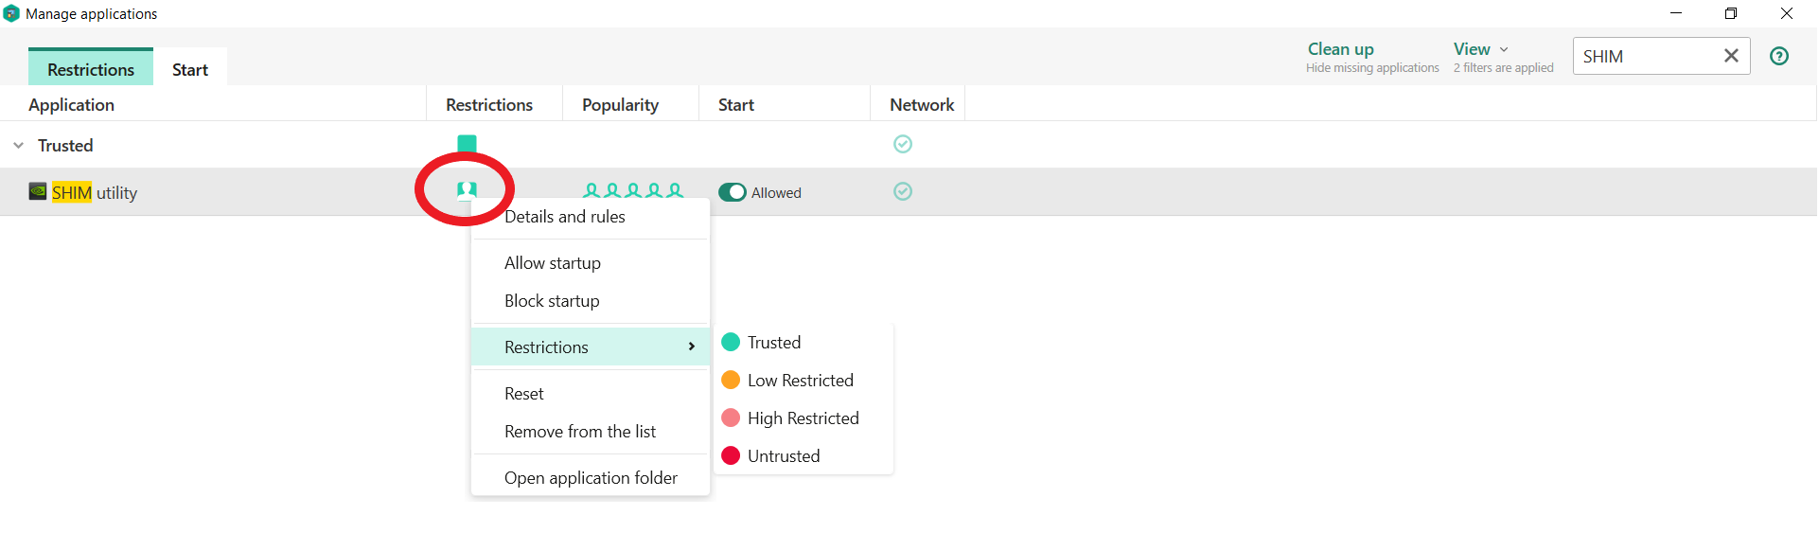Click Clean up link
The height and width of the screenshot is (551, 1819).
click(x=1340, y=49)
